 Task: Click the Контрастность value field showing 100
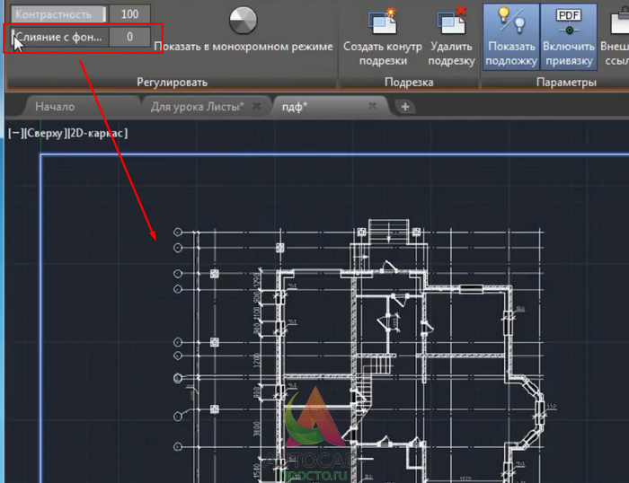tap(129, 14)
